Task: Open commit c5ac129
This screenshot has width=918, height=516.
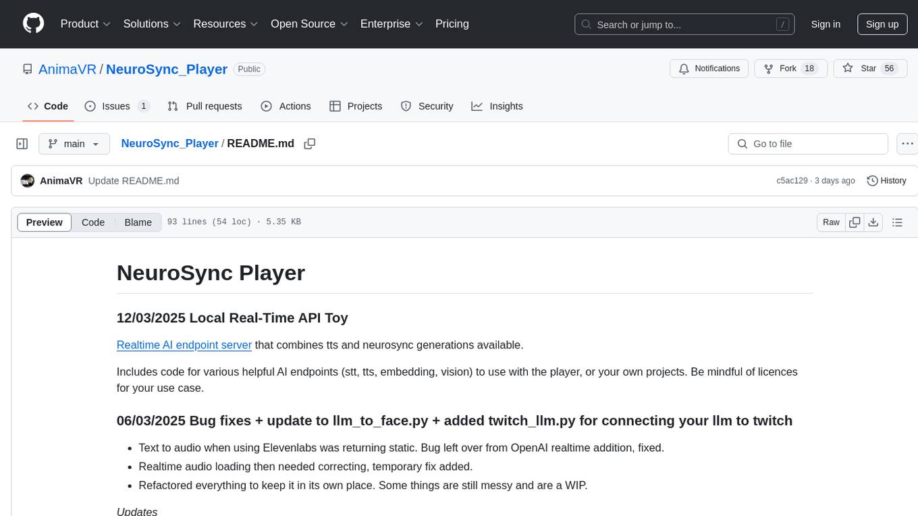Action: [792, 180]
